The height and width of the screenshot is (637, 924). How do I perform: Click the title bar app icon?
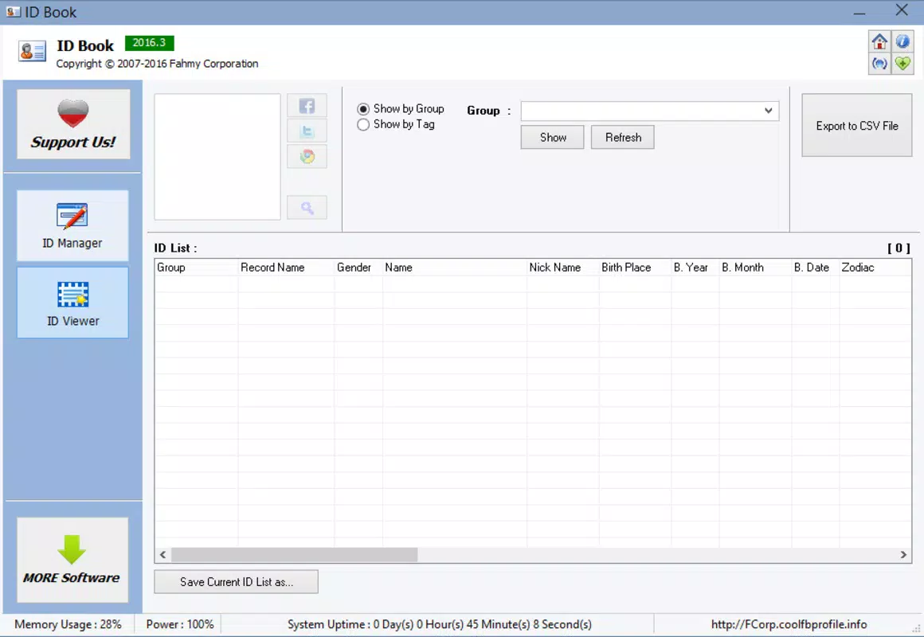click(13, 12)
